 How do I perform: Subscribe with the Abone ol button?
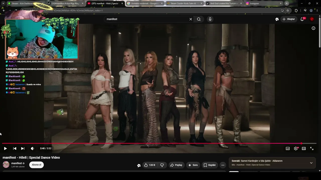(36, 165)
